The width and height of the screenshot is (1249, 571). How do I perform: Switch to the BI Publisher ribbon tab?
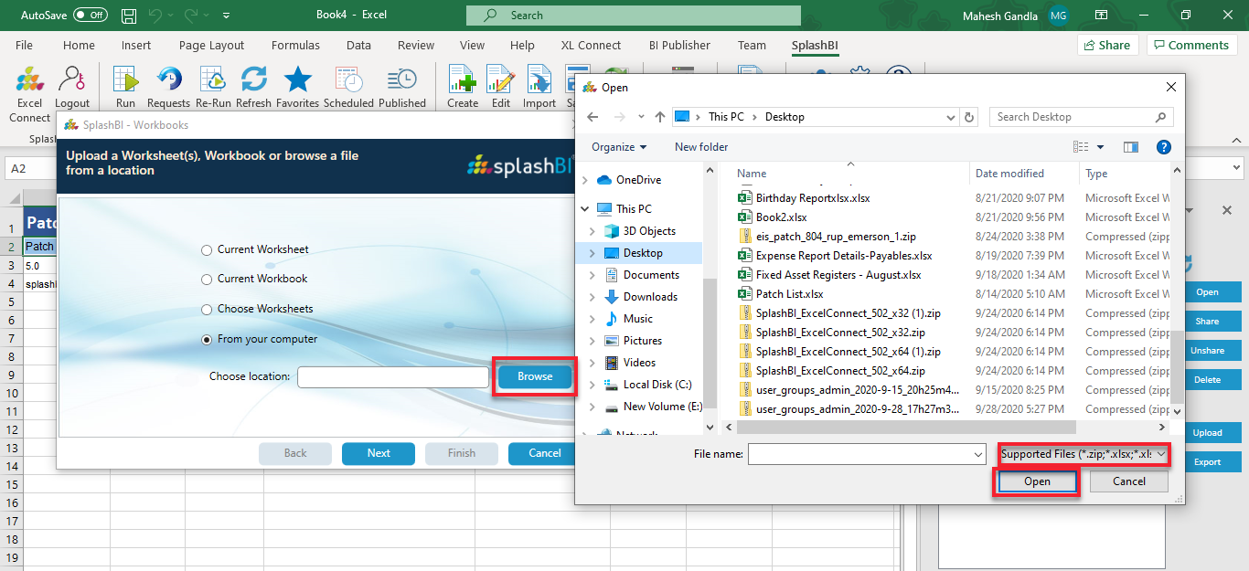point(679,45)
